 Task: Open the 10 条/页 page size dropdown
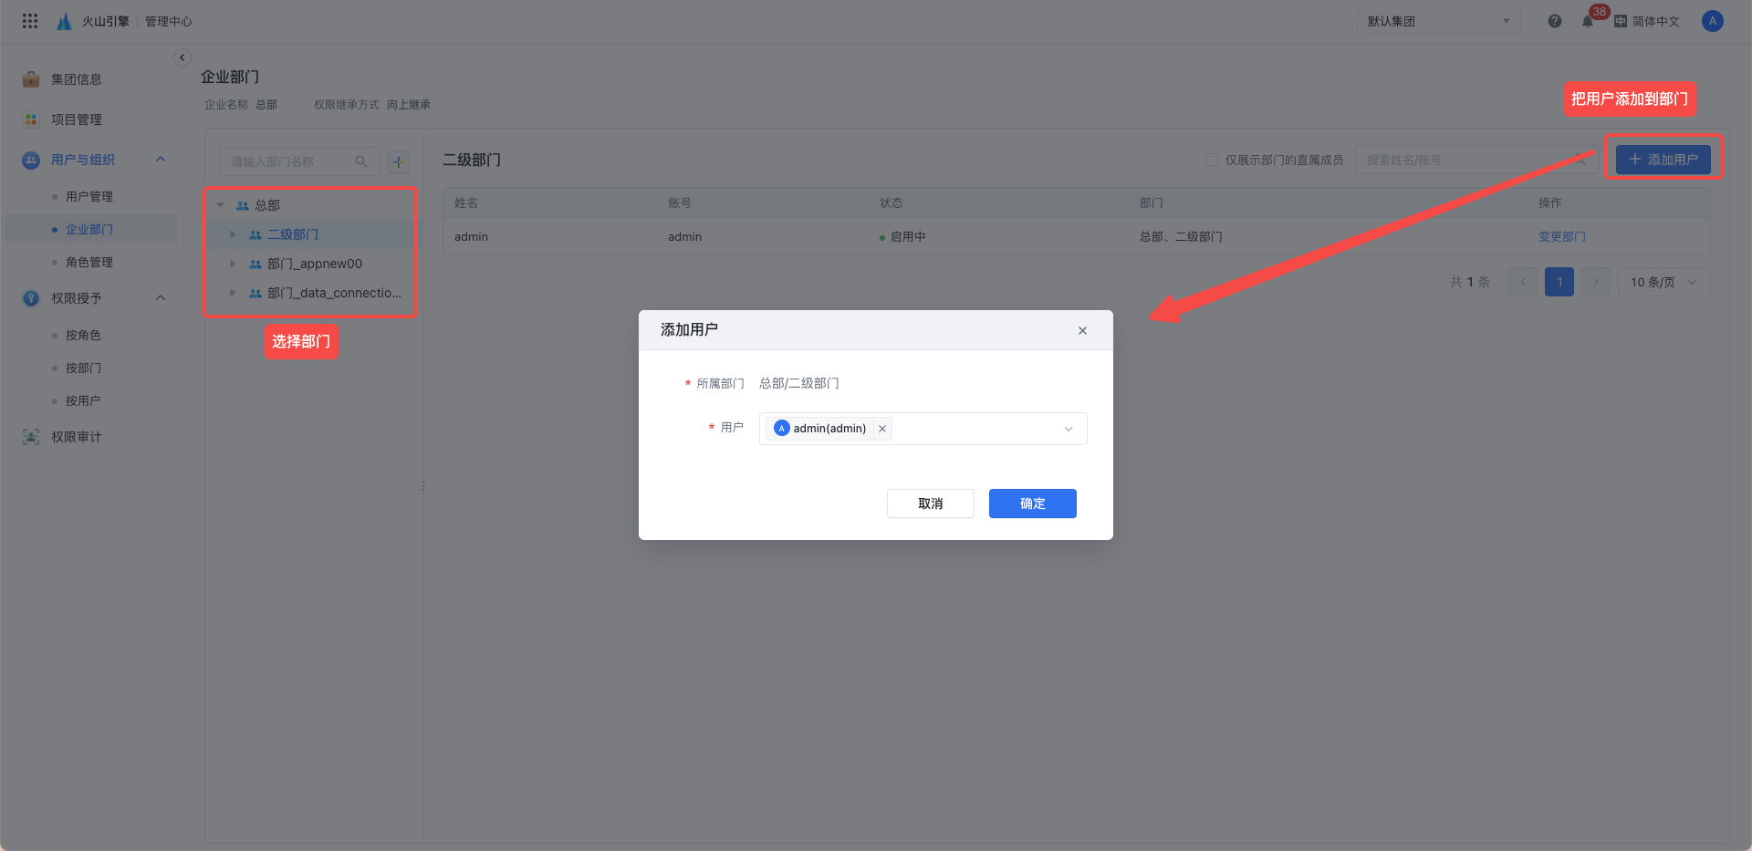[x=1663, y=282]
